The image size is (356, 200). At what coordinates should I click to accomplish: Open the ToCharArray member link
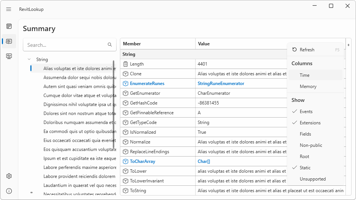(142, 161)
